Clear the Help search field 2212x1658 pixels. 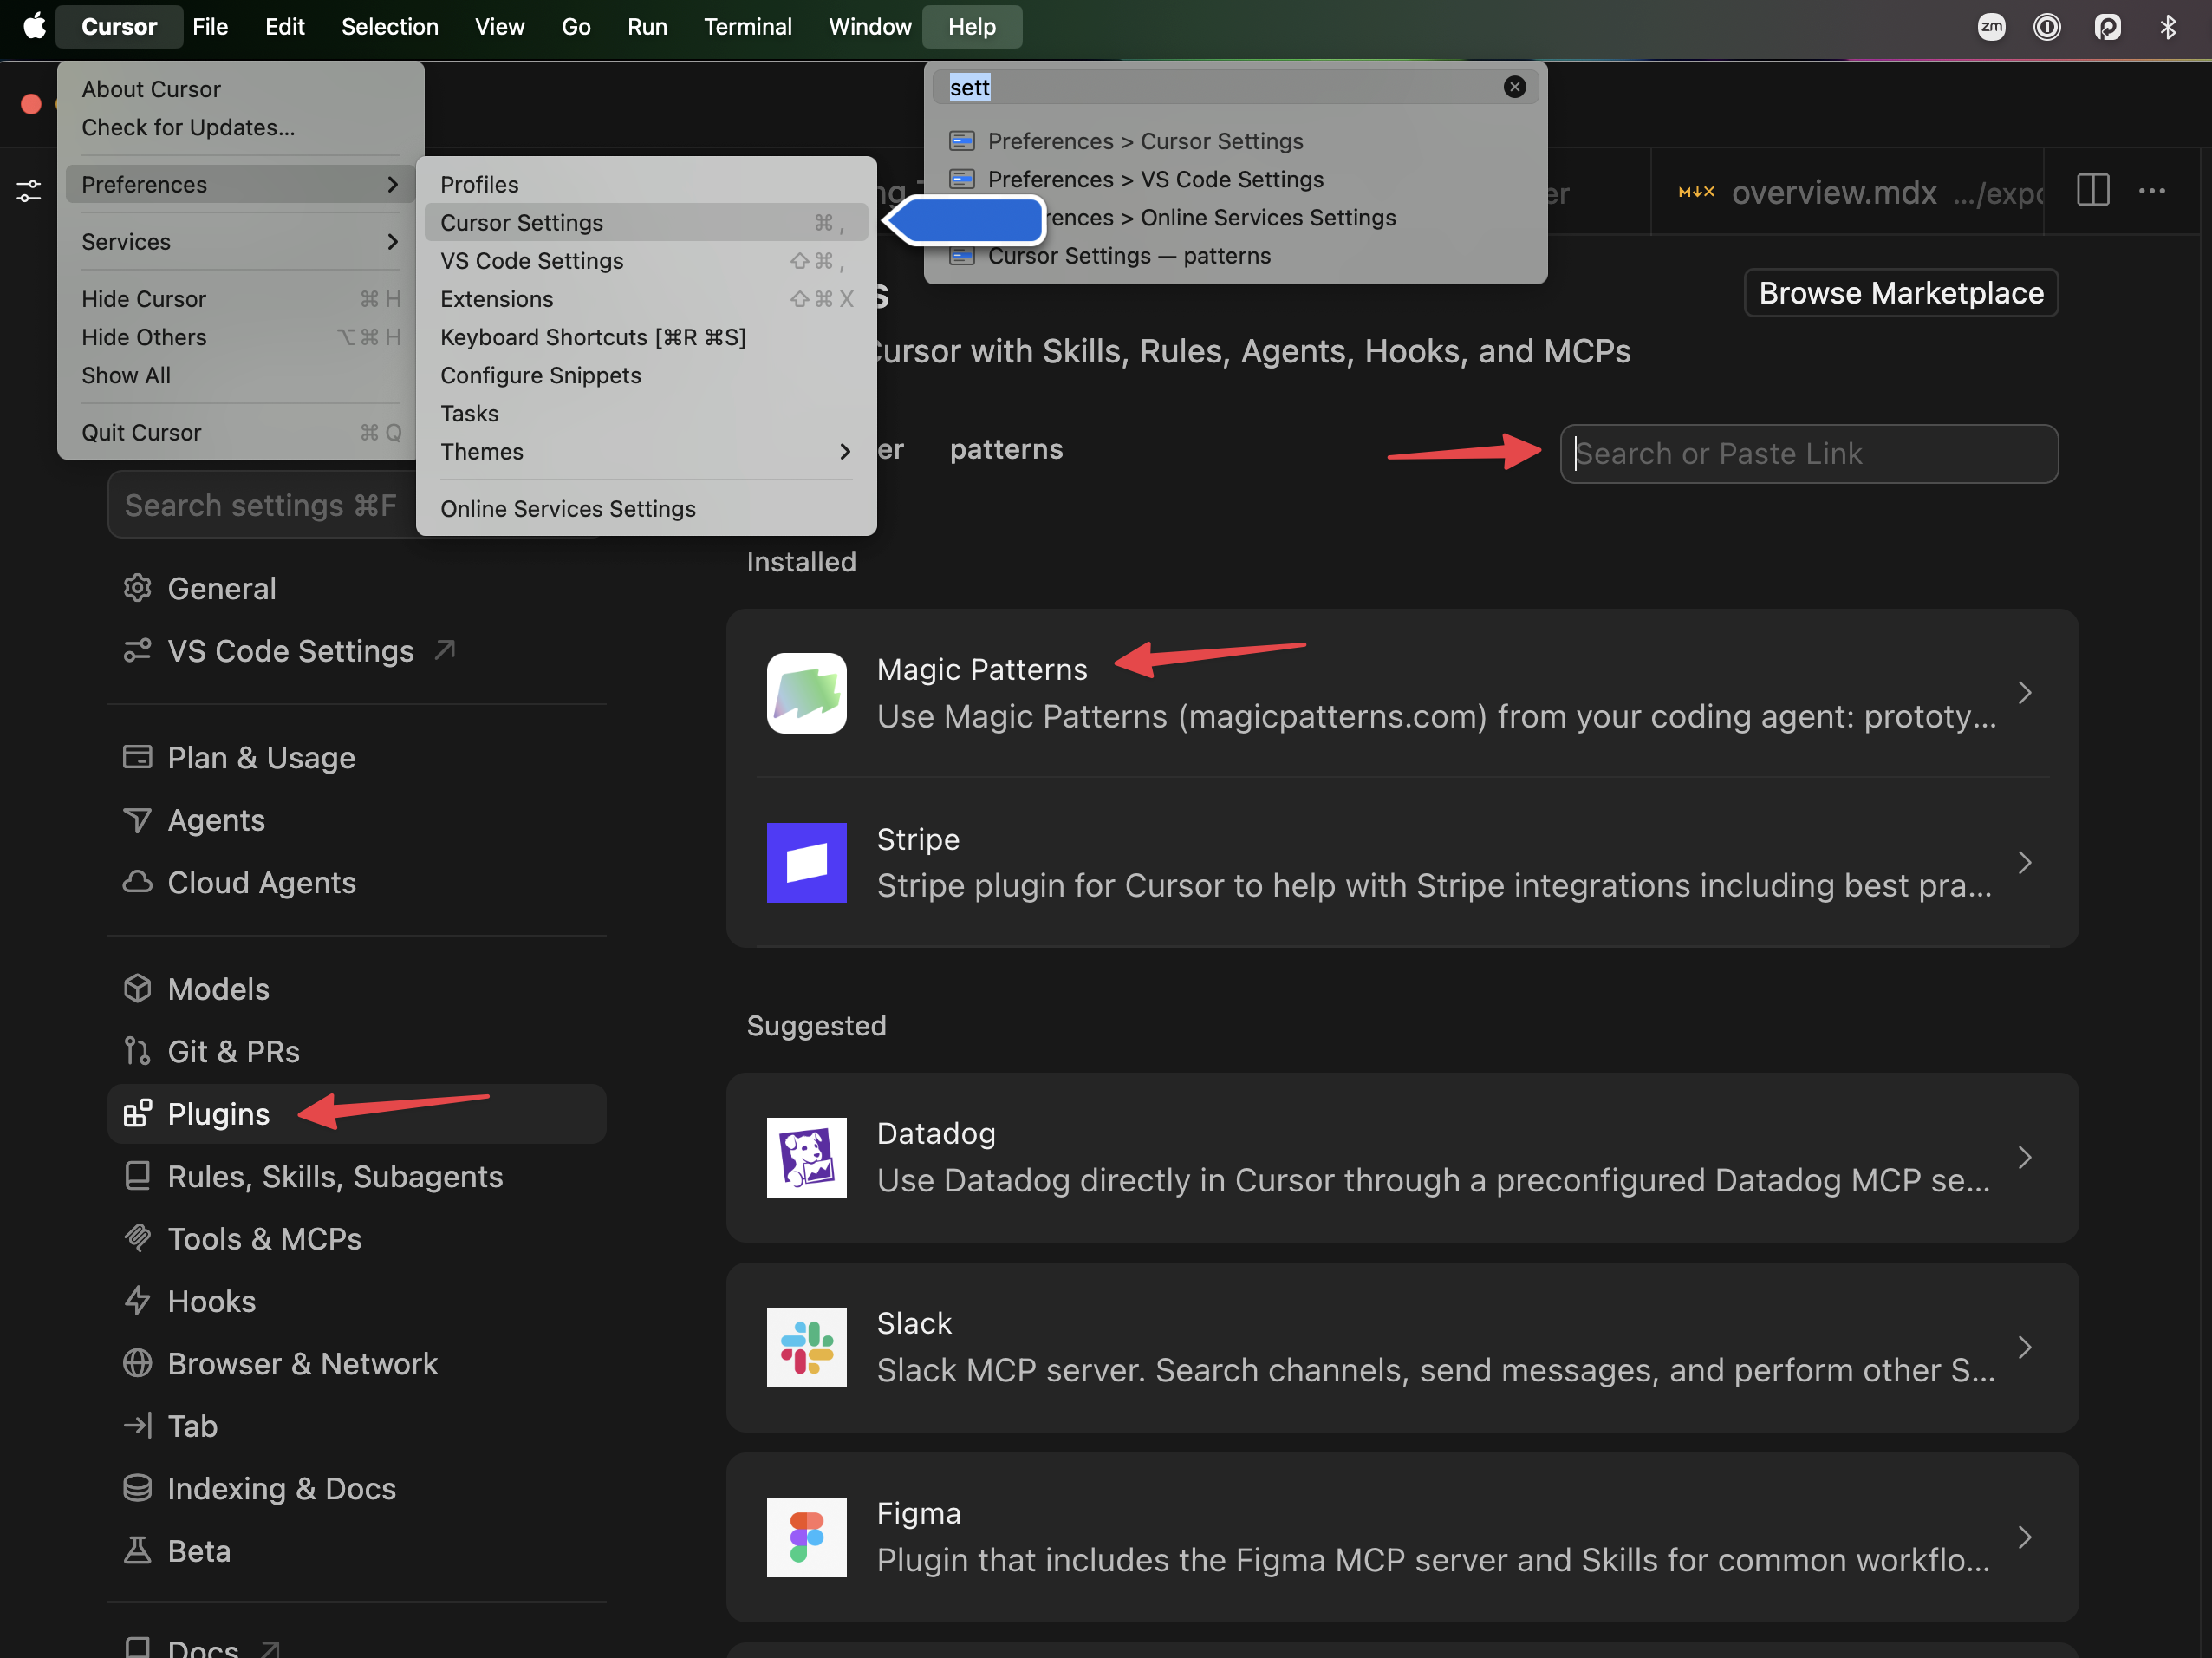(1514, 87)
